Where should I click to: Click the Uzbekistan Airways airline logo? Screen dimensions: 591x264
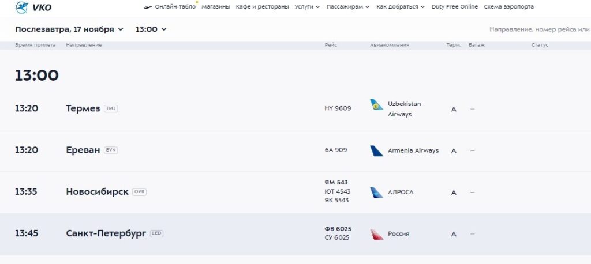(x=376, y=105)
